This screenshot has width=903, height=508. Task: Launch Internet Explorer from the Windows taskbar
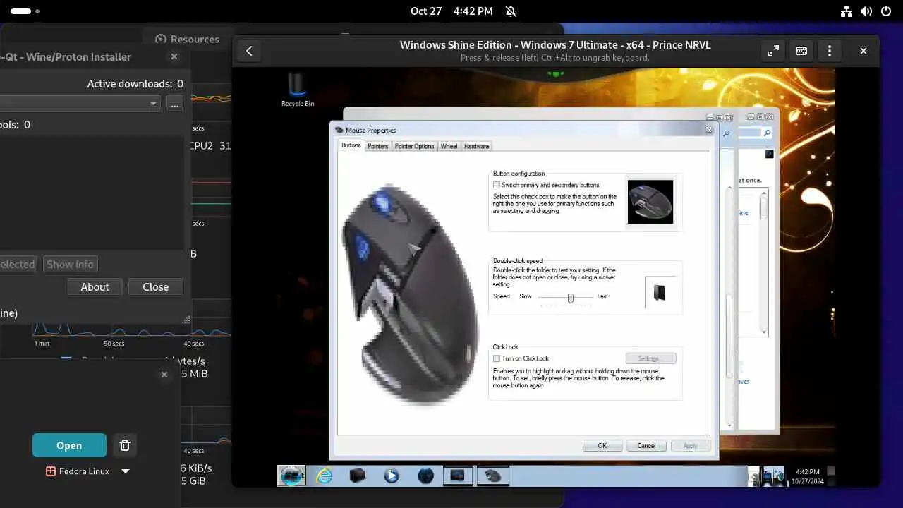(325, 476)
